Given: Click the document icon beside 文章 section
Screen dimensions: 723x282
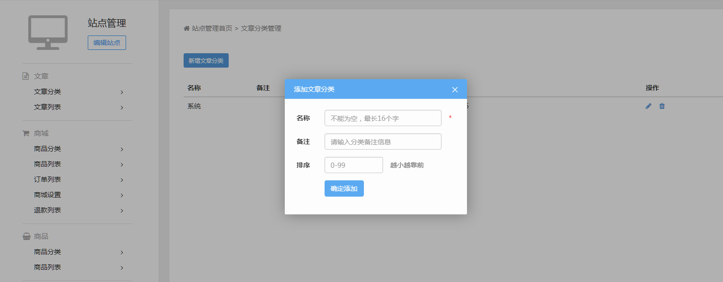Looking at the screenshot, I should point(25,76).
